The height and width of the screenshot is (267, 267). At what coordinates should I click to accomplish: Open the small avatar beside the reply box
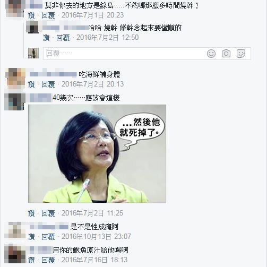point(33,53)
